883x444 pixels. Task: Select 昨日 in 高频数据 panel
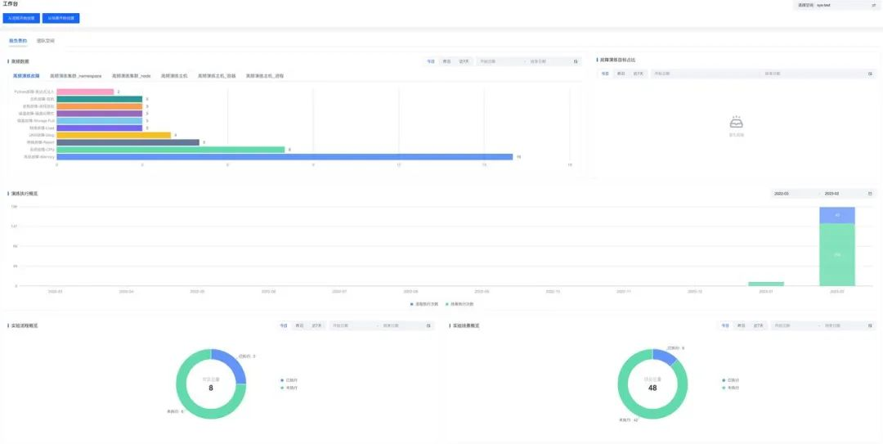click(x=446, y=61)
